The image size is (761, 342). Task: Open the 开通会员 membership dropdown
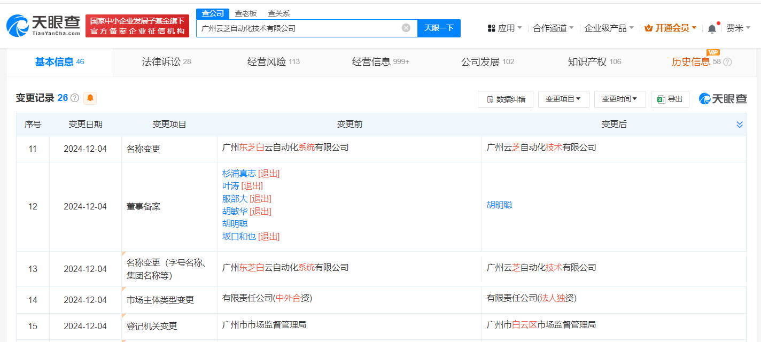[671, 28]
